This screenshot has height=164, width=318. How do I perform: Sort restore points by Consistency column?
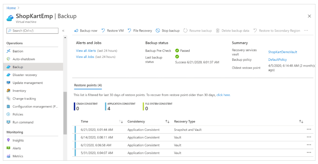point(167,122)
